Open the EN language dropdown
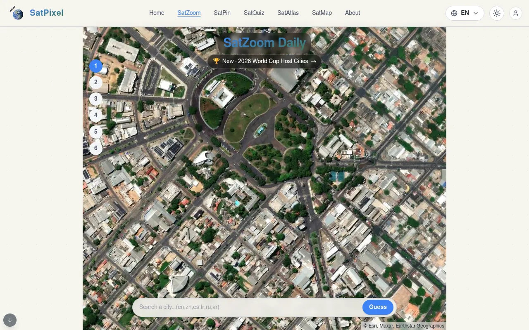This screenshot has height=330, width=529. tap(465, 13)
